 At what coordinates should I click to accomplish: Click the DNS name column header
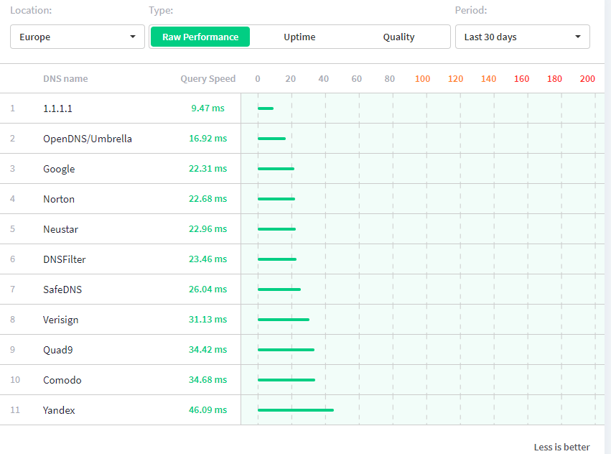pyautogui.click(x=65, y=79)
